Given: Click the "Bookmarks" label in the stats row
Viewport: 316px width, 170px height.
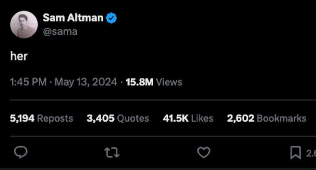Looking at the screenshot, I should click(281, 118).
